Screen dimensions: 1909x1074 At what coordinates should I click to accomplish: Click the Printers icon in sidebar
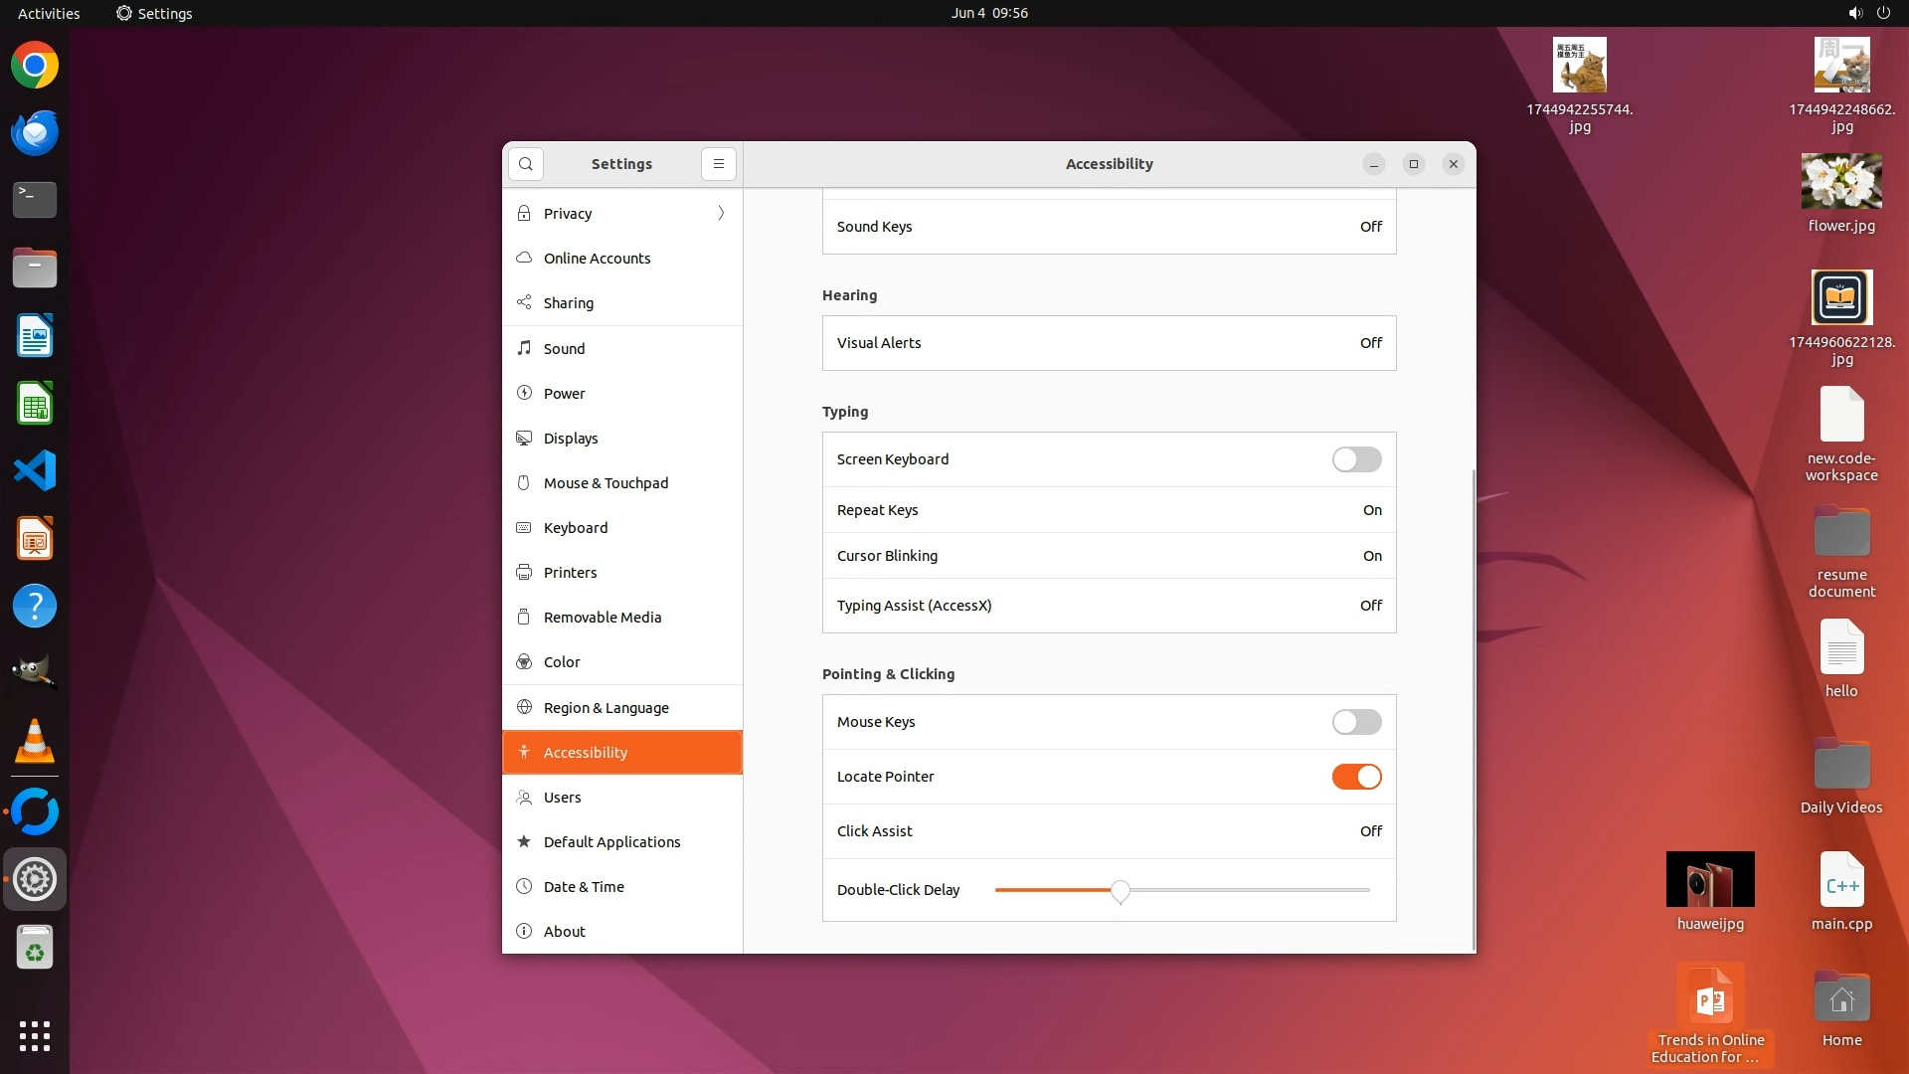(x=524, y=573)
